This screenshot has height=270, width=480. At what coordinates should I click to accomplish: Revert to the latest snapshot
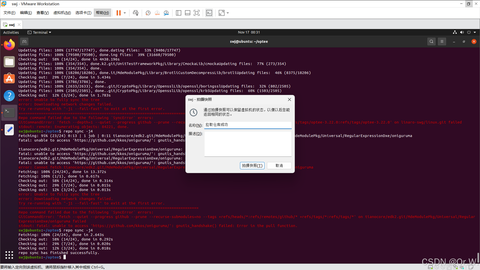tap(157, 13)
